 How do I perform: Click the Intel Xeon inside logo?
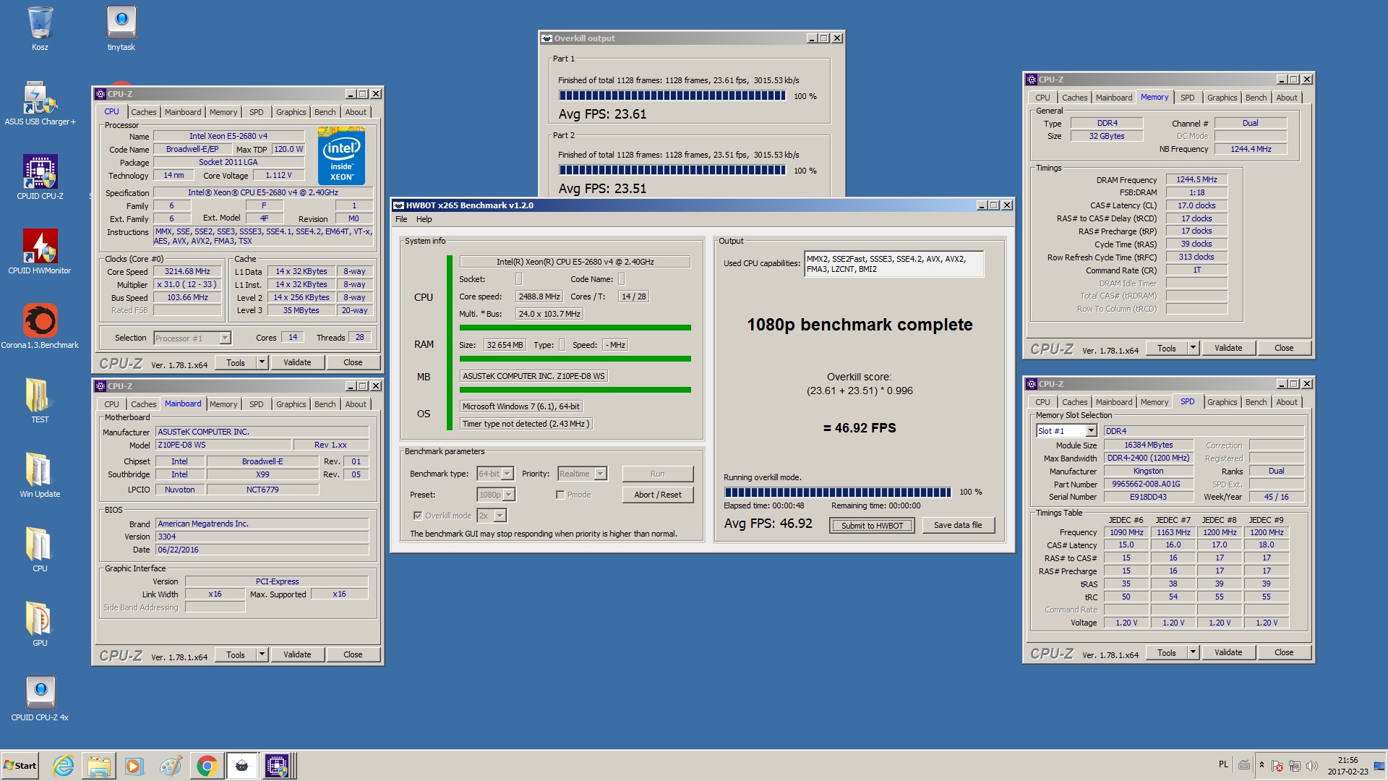(x=342, y=155)
